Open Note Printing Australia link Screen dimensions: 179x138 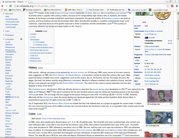click(152, 75)
